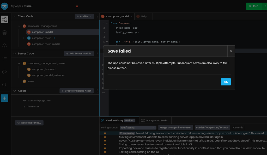Click OK on the Save failed dialog

coord(226,82)
